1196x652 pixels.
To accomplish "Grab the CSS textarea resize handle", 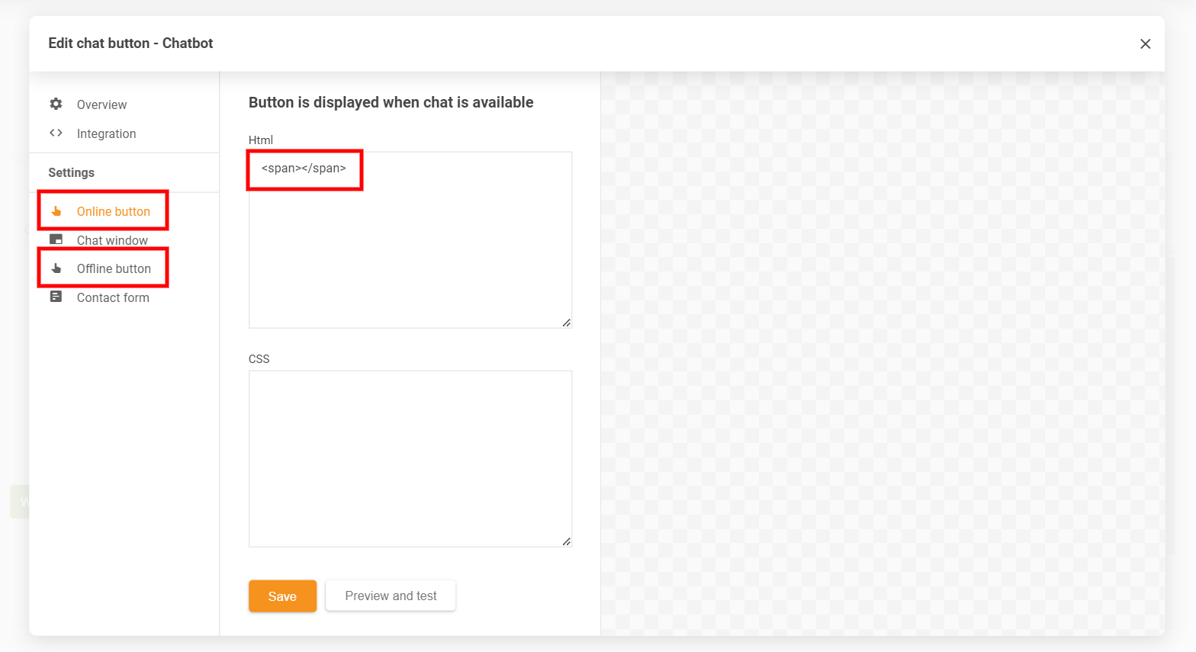I will 567,542.
